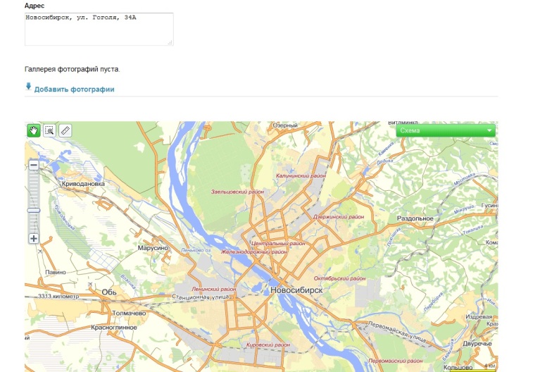Viewport: 540px width, 372px height.
Task: Click the Центральный район label
Action: 278,243
